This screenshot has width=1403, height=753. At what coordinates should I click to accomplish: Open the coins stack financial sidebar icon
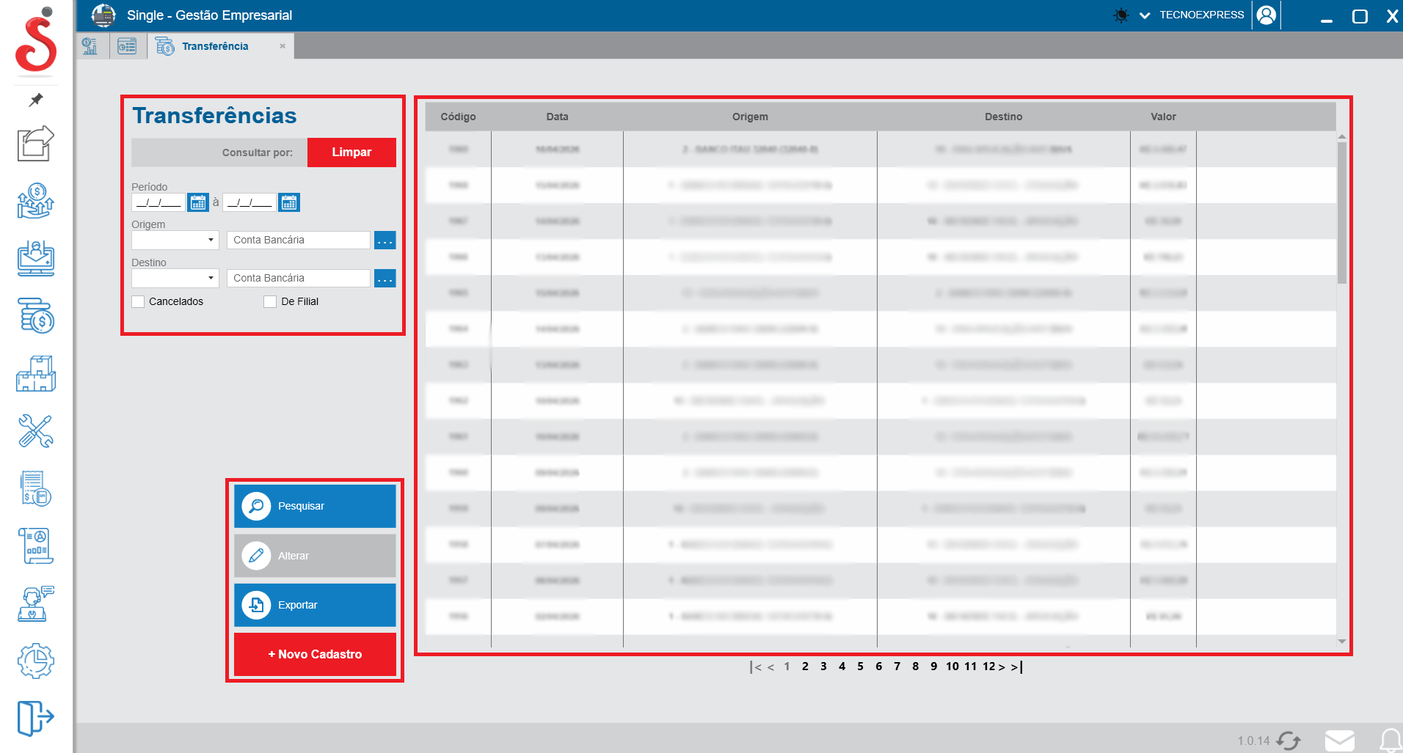click(x=35, y=316)
